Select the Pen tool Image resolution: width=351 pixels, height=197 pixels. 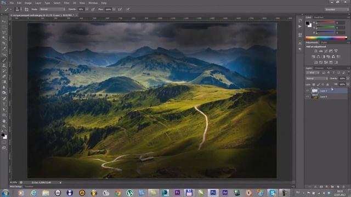[4, 99]
